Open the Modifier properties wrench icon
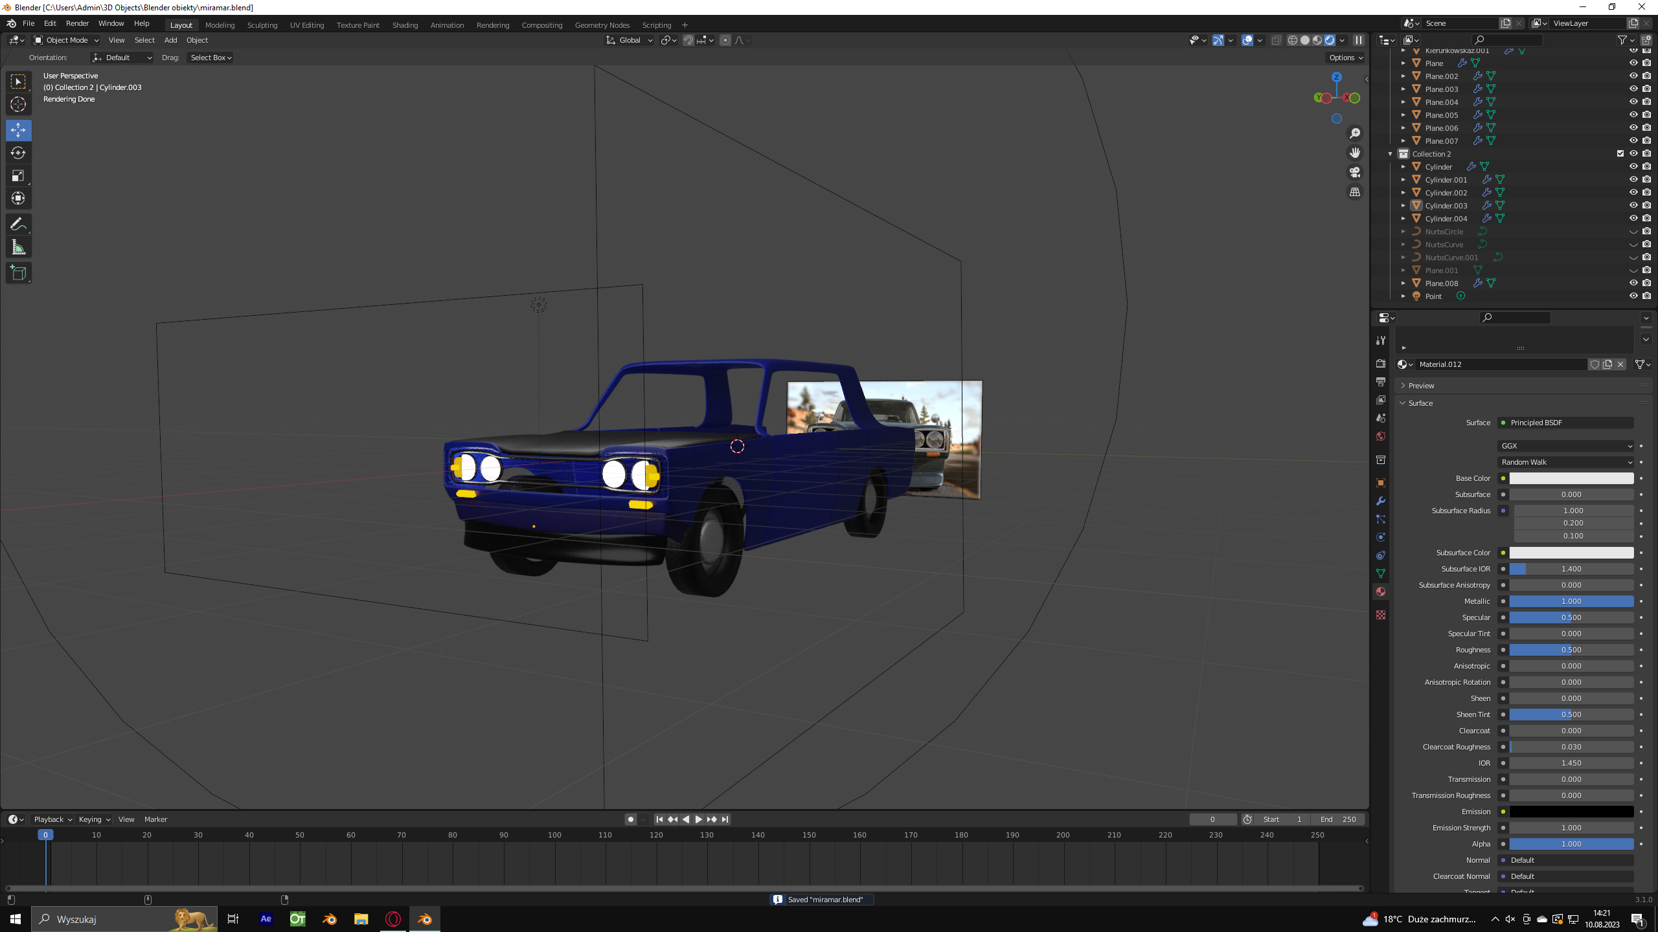This screenshot has height=932, width=1658. pos(1380,501)
